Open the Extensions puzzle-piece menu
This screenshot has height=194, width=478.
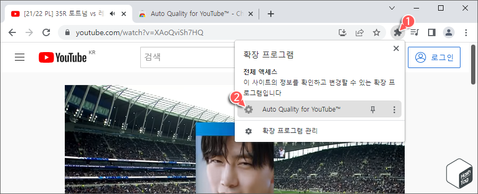pyautogui.click(x=397, y=32)
